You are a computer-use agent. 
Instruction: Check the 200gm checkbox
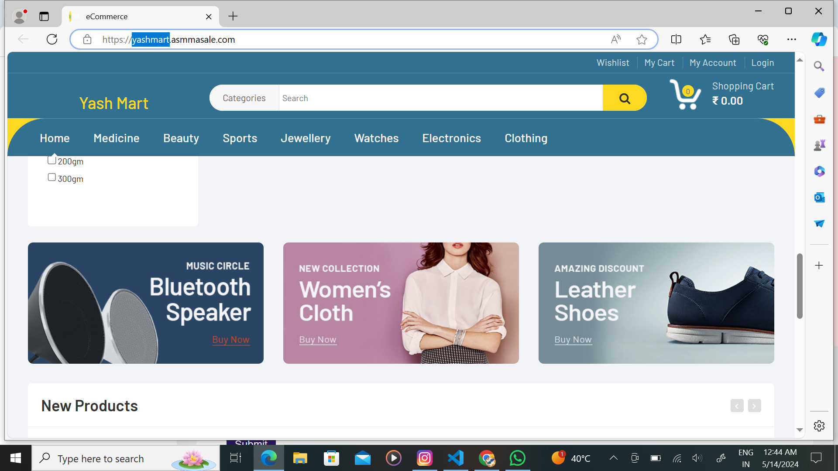pyautogui.click(x=52, y=160)
